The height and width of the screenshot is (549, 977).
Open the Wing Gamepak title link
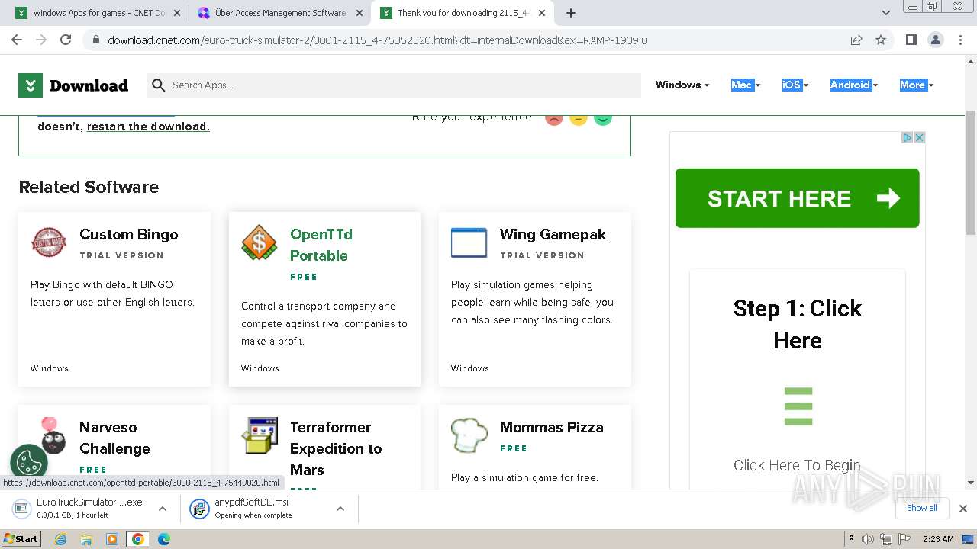pos(553,234)
